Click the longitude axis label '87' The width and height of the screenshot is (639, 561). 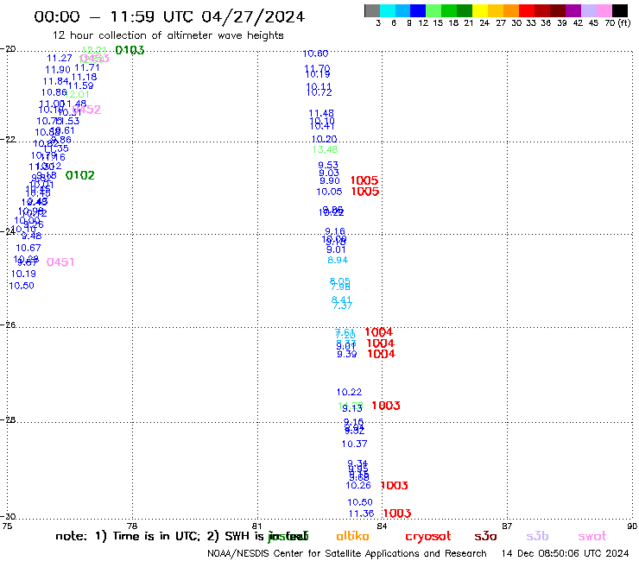coord(507,526)
